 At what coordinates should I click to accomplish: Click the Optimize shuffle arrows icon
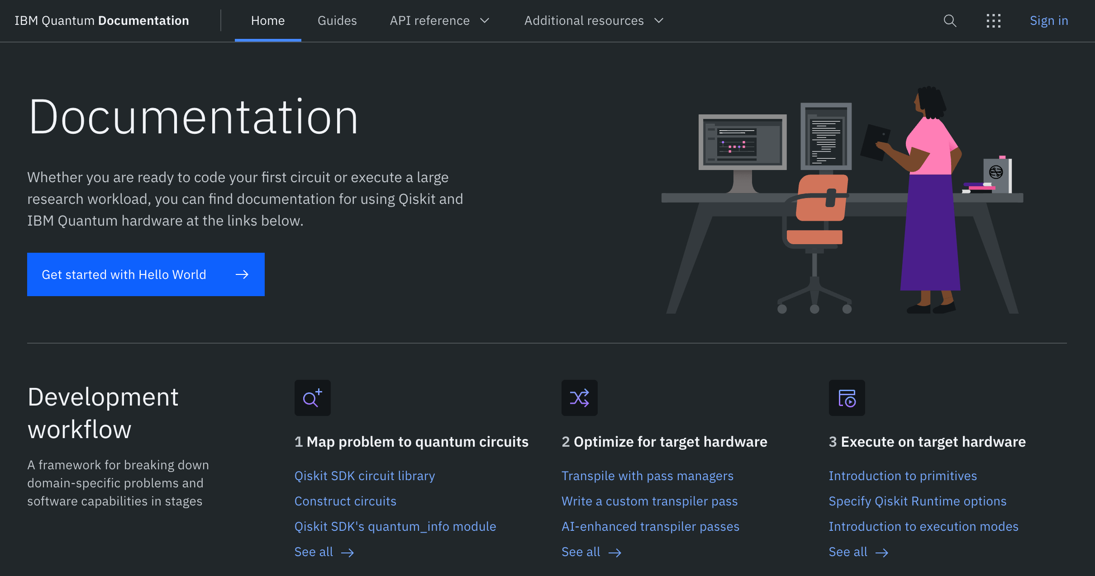coord(579,398)
